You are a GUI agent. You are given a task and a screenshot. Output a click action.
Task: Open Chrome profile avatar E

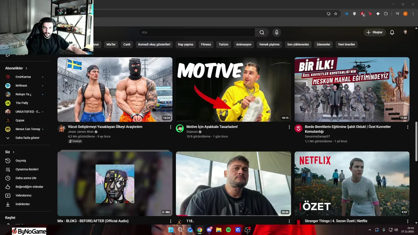405,14
